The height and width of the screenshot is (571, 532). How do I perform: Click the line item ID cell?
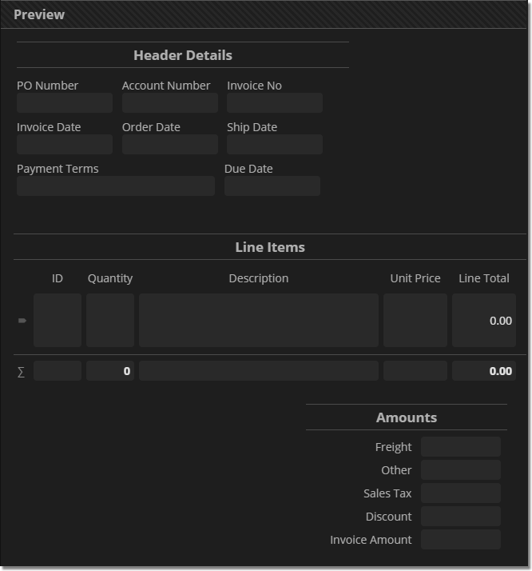(x=58, y=321)
